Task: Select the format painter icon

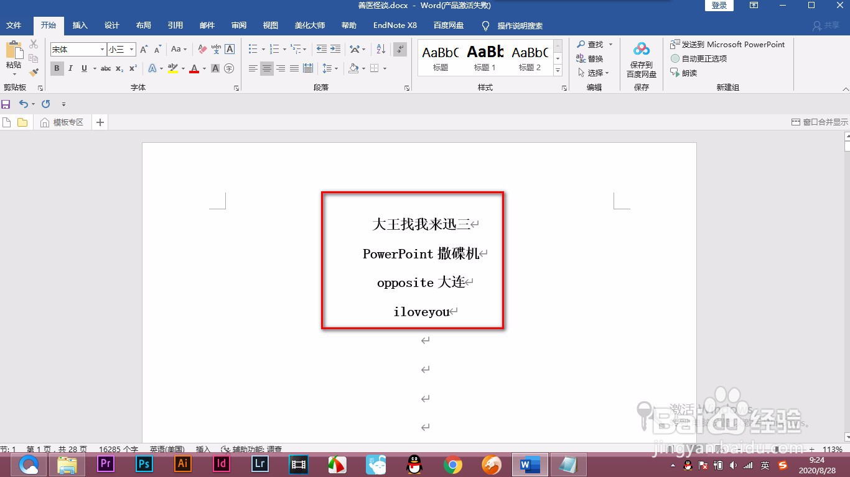Action: pos(34,71)
